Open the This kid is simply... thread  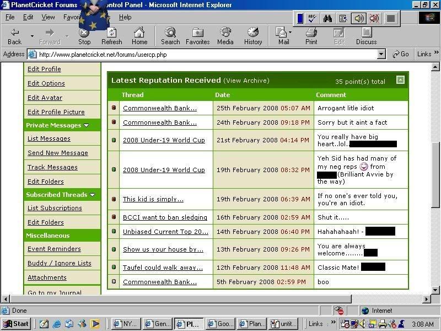153,199
